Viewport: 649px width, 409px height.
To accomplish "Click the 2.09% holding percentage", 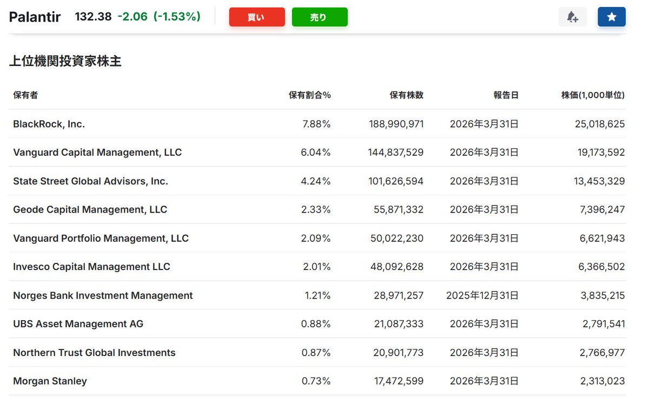I will coord(316,239).
